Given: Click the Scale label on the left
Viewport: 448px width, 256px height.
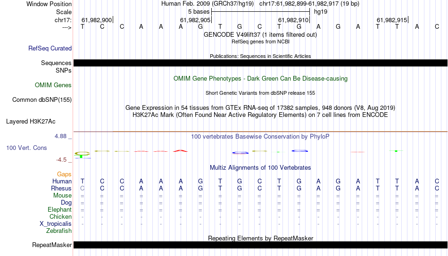Looking at the screenshot, I should pyautogui.click(x=64, y=12).
